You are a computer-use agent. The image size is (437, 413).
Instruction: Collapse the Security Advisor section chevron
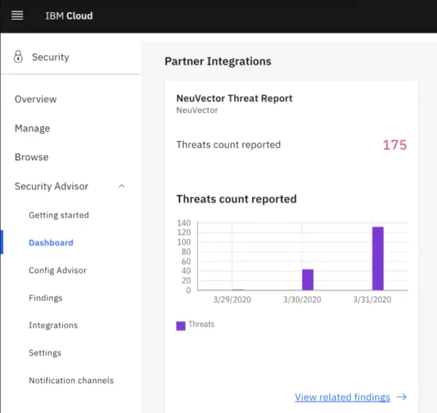click(122, 186)
